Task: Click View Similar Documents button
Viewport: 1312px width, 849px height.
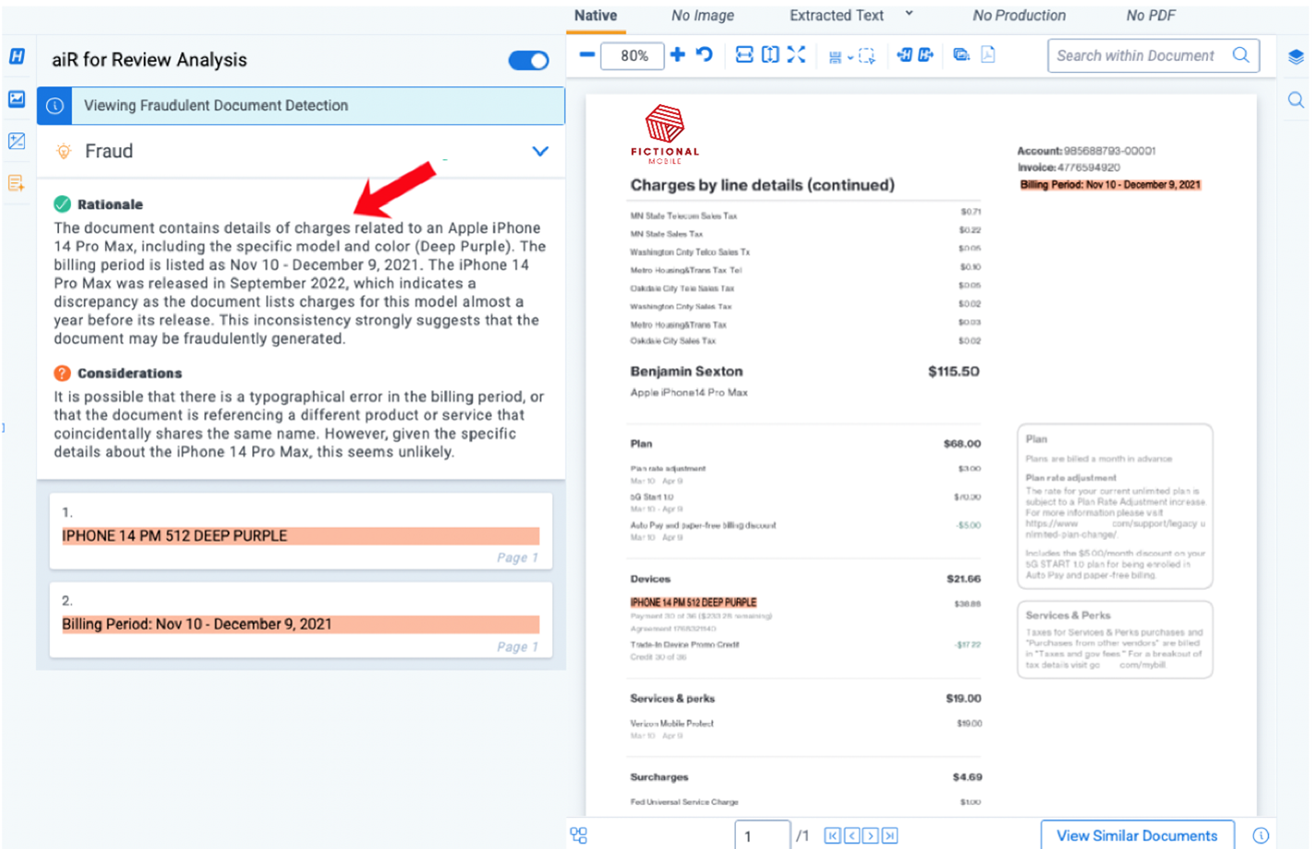Action: click(x=1136, y=835)
